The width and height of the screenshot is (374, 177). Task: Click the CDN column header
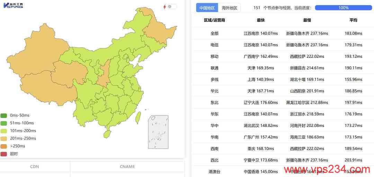pos(35,167)
